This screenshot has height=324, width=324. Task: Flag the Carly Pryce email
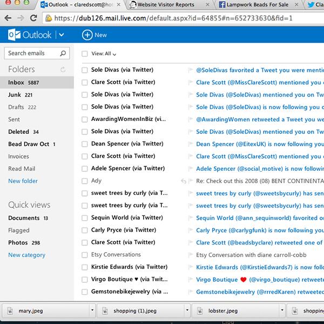pos(190,230)
